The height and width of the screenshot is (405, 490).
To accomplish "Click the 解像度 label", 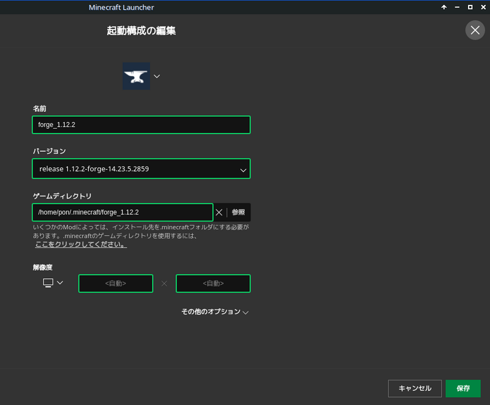I will 42,268.
